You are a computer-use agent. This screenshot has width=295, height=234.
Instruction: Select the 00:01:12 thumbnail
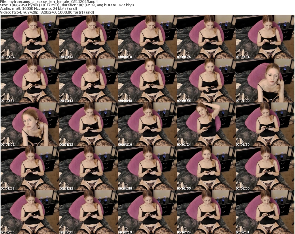pos(88,124)
